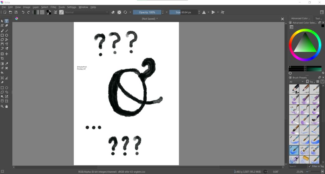Click the save document button
Screen dimensions: 325x174
[x=16, y=12]
